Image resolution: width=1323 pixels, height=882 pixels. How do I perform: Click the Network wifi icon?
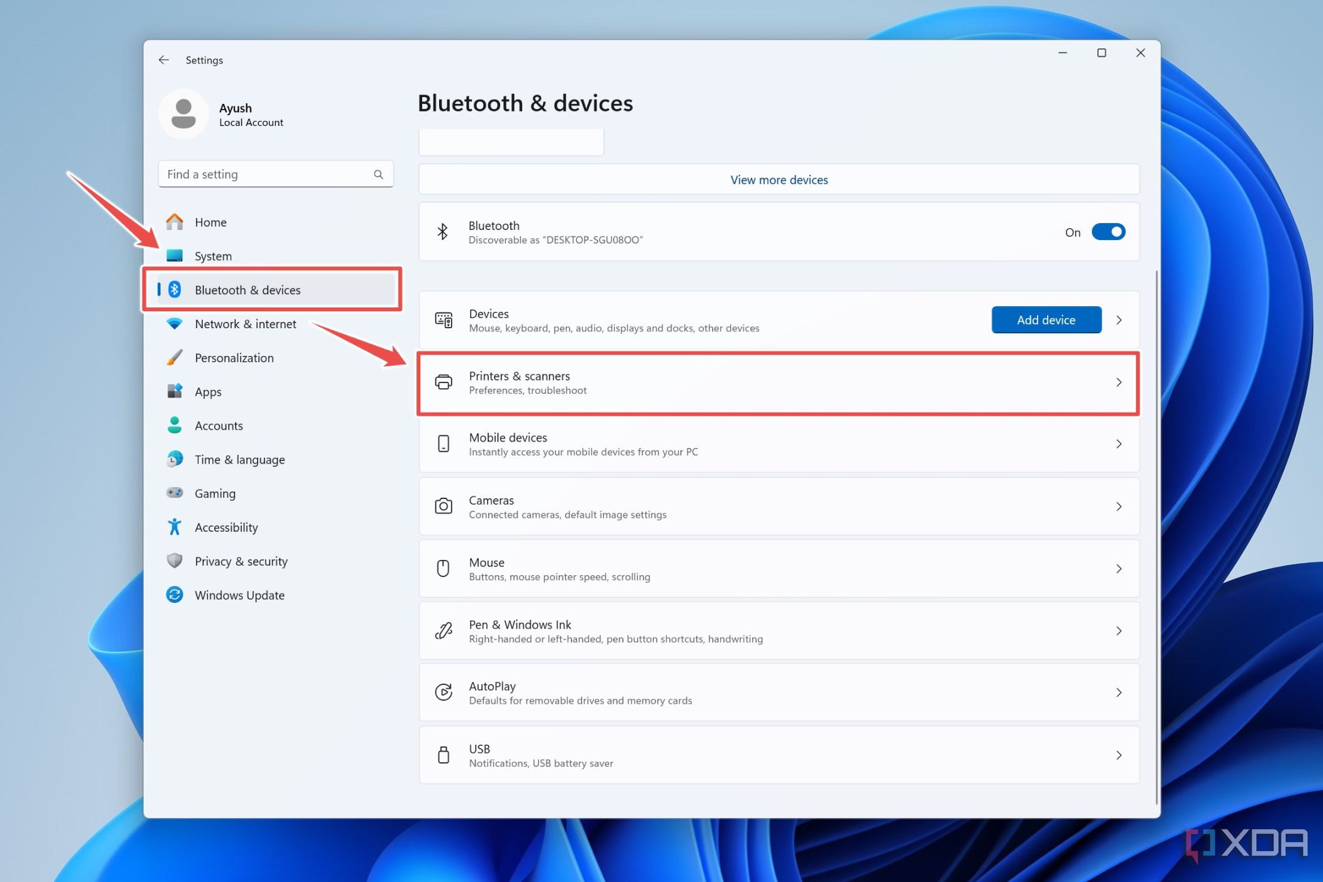point(175,323)
